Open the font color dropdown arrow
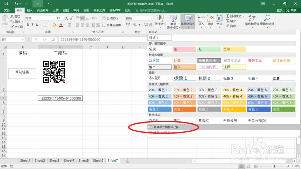Viewport: 301px width, 169px height. [x=64, y=25]
